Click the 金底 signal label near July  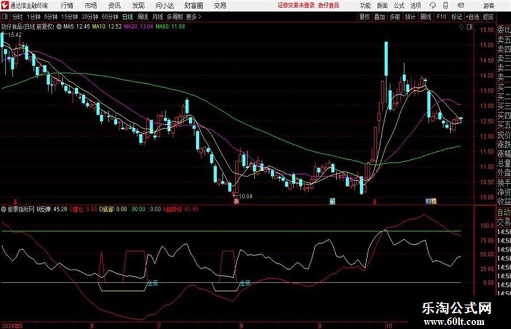coord(152,283)
